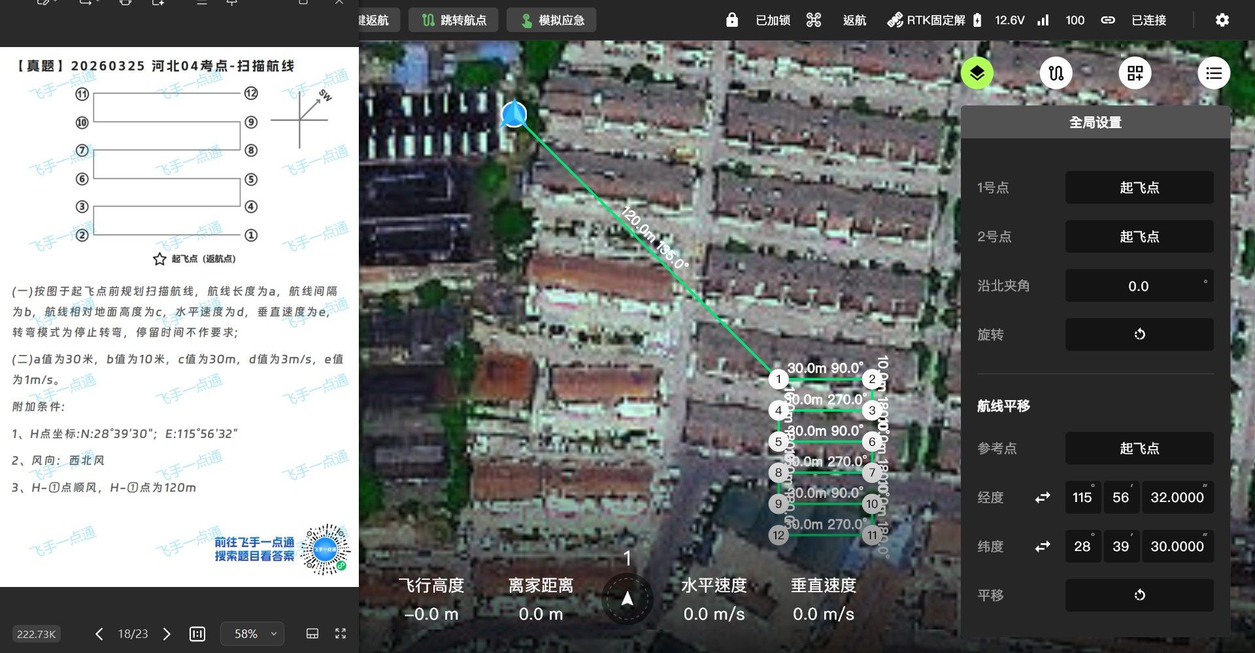Open settings gear in top bar
The height and width of the screenshot is (653, 1255).
1222,20
